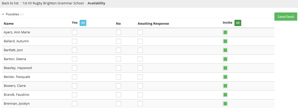
Task: Tick Yes checkbox for Beasley, Haywood
Action: tap(74, 68)
